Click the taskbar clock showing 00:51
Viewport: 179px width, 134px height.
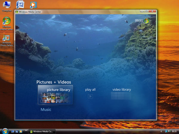click(x=174, y=131)
